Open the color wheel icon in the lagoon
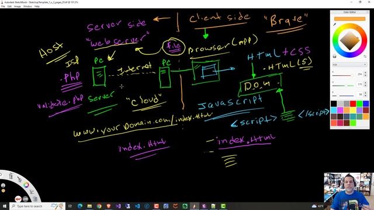Viewport: 374px width, 210px height. coord(26,185)
